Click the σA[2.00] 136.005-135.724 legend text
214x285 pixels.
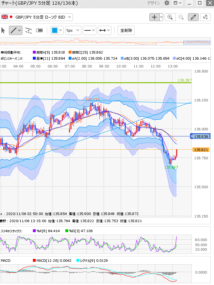[95, 59]
